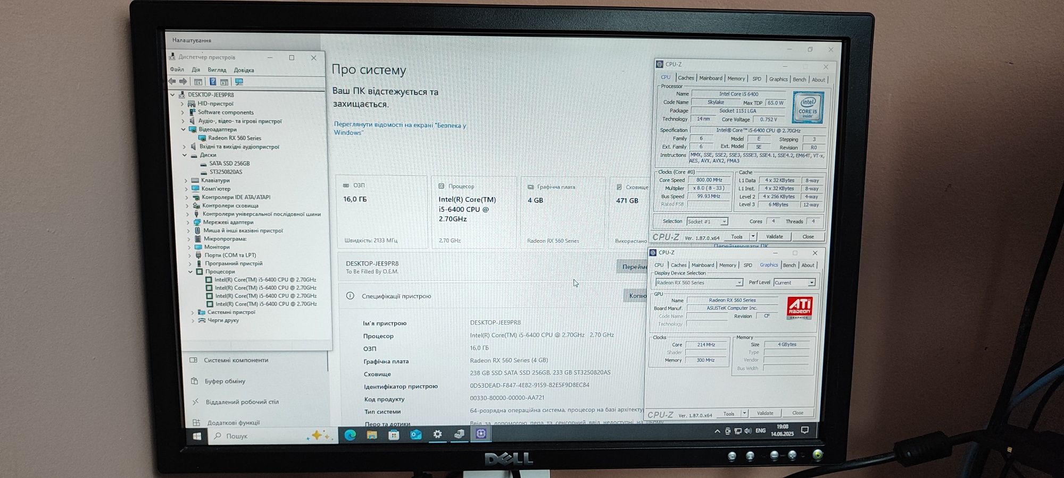This screenshot has height=478, width=1064.
Task: Open Microsoft Edge from the taskbar
Action: pyautogui.click(x=350, y=435)
